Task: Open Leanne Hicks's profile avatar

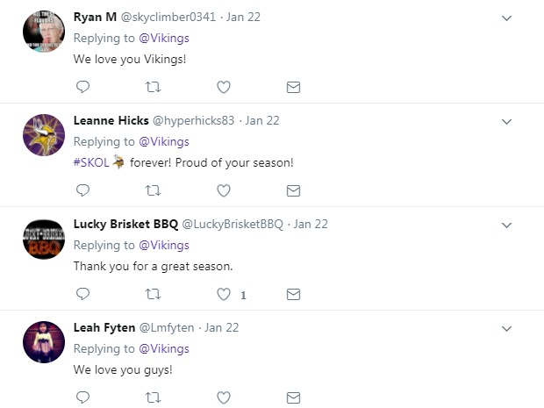Action: point(44,134)
